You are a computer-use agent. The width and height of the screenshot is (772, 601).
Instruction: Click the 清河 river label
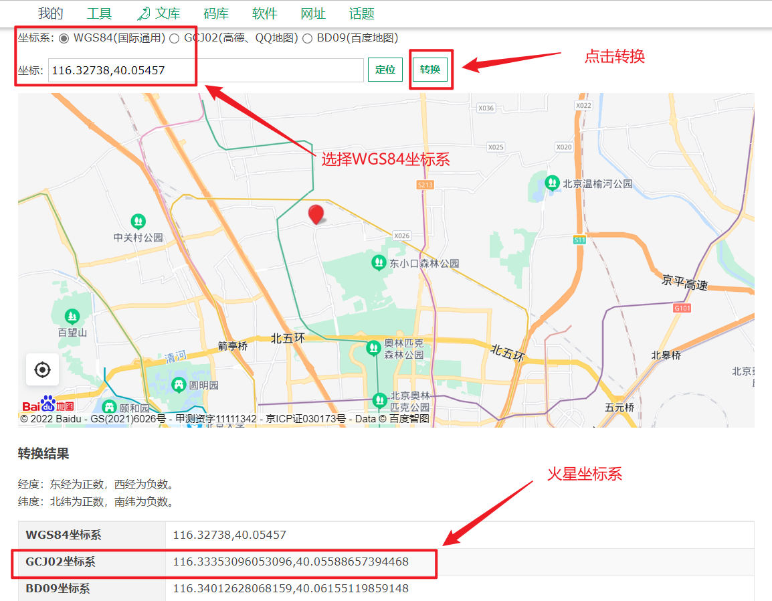[175, 356]
